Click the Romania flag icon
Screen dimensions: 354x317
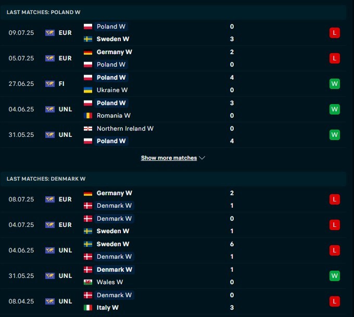(88, 116)
